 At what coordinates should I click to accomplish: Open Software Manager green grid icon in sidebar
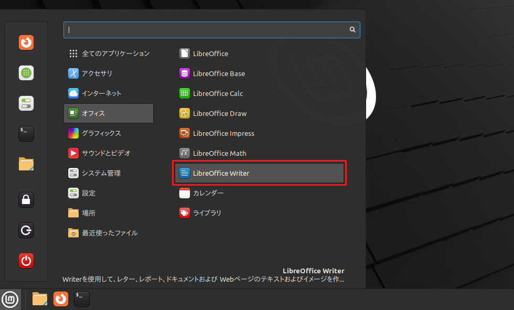pyautogui.click(x=26, y=73)
